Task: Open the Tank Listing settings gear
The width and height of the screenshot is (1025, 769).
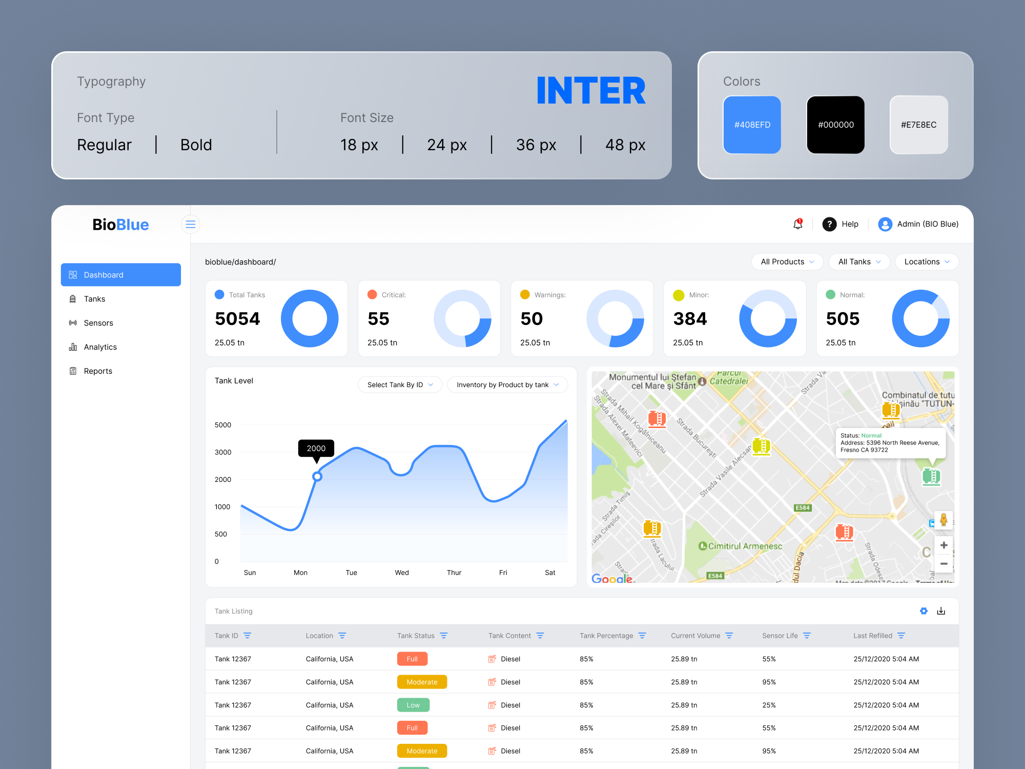Action: pyautogui.click(x=924, y=611)
